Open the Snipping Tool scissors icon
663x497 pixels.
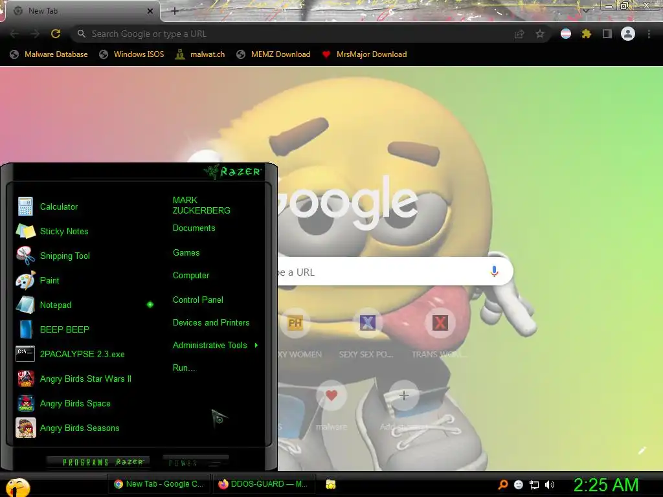coord(25,256)
